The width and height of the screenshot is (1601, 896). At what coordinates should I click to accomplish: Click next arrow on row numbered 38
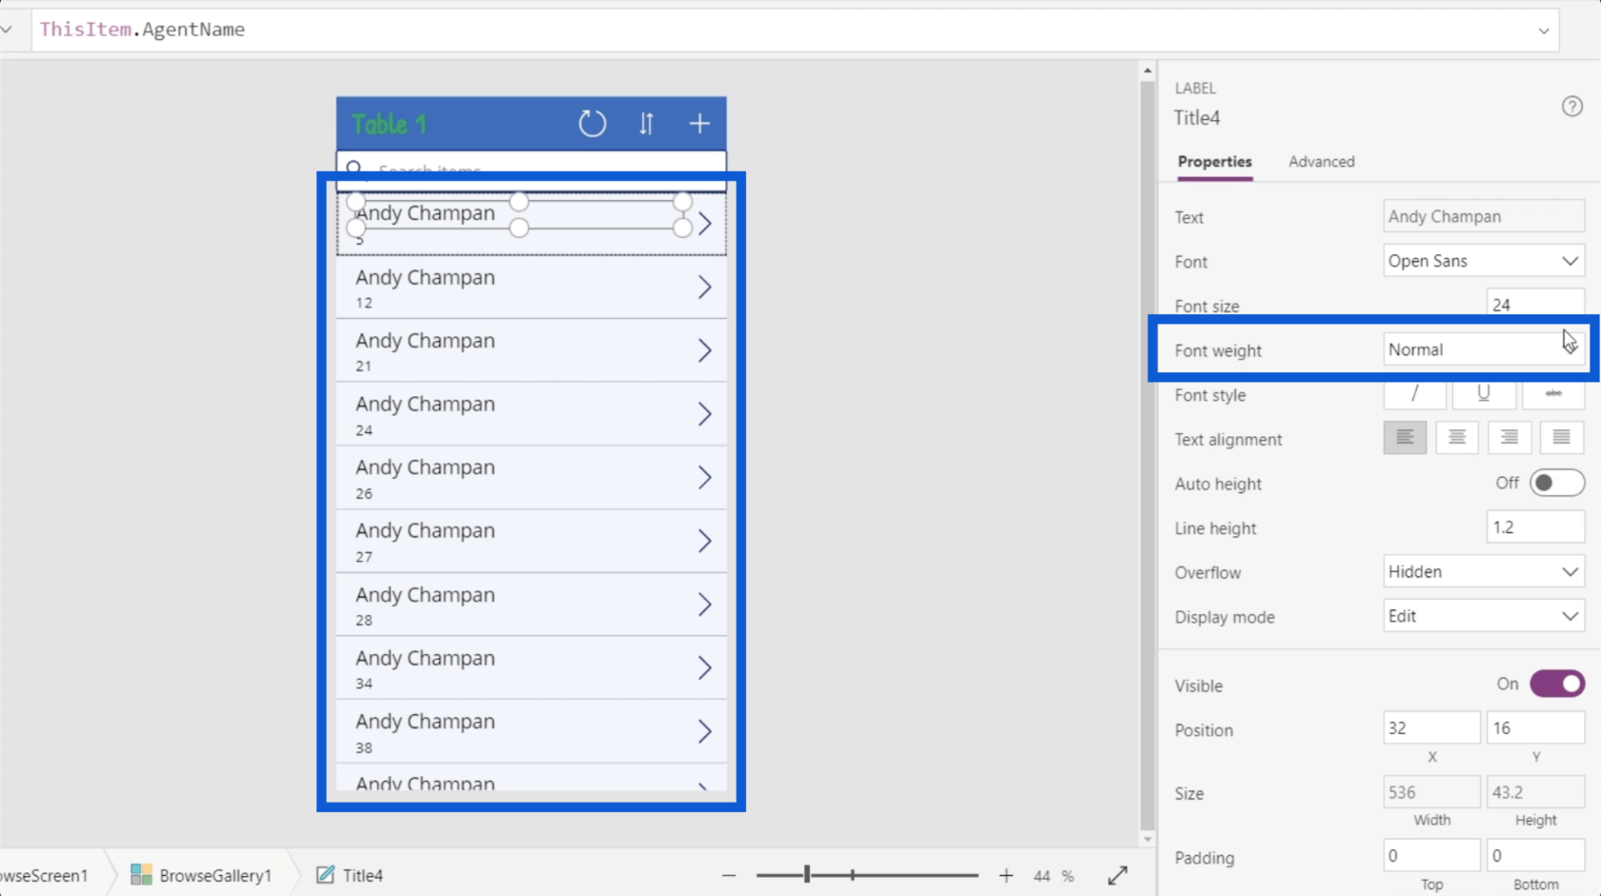coord(704,731)
